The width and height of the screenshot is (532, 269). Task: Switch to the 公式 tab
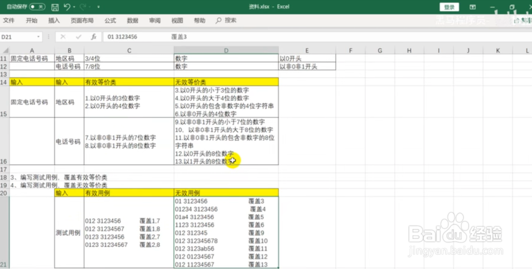110,21
